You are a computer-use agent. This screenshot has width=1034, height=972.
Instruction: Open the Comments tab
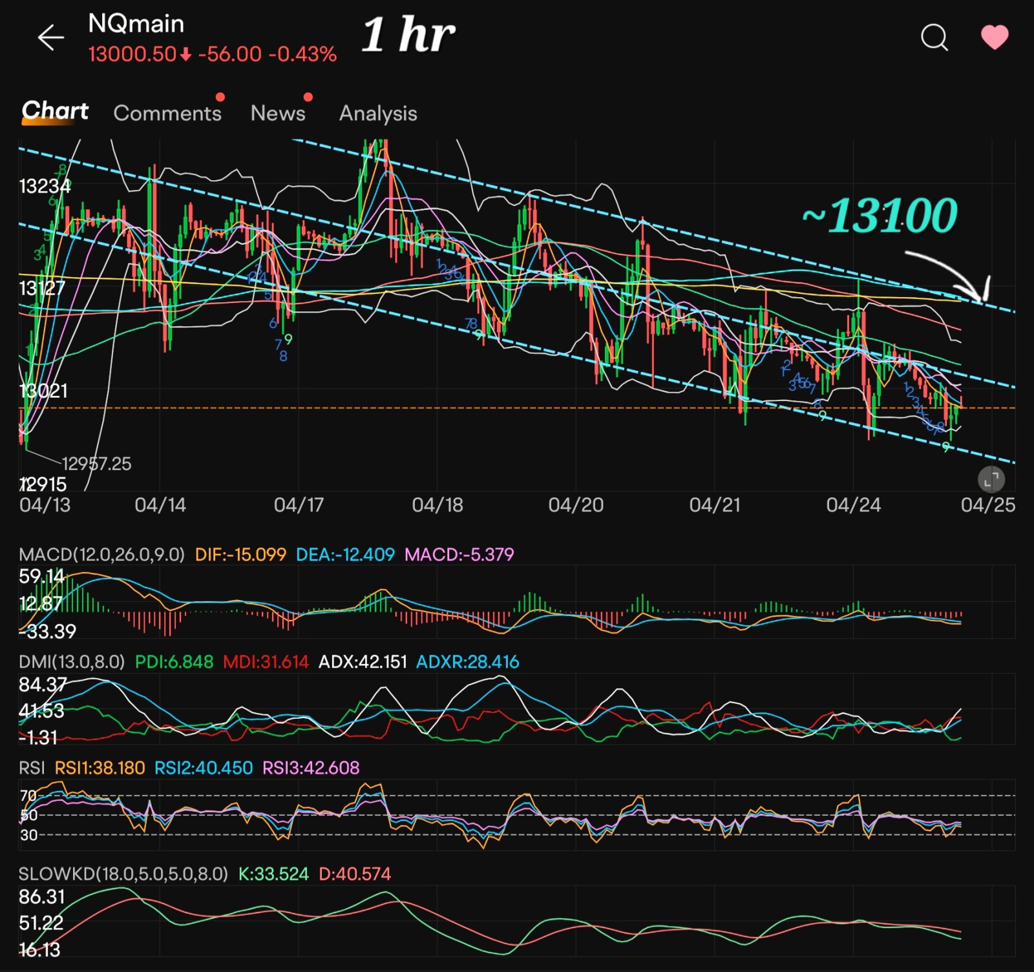[x=167, y=113]
